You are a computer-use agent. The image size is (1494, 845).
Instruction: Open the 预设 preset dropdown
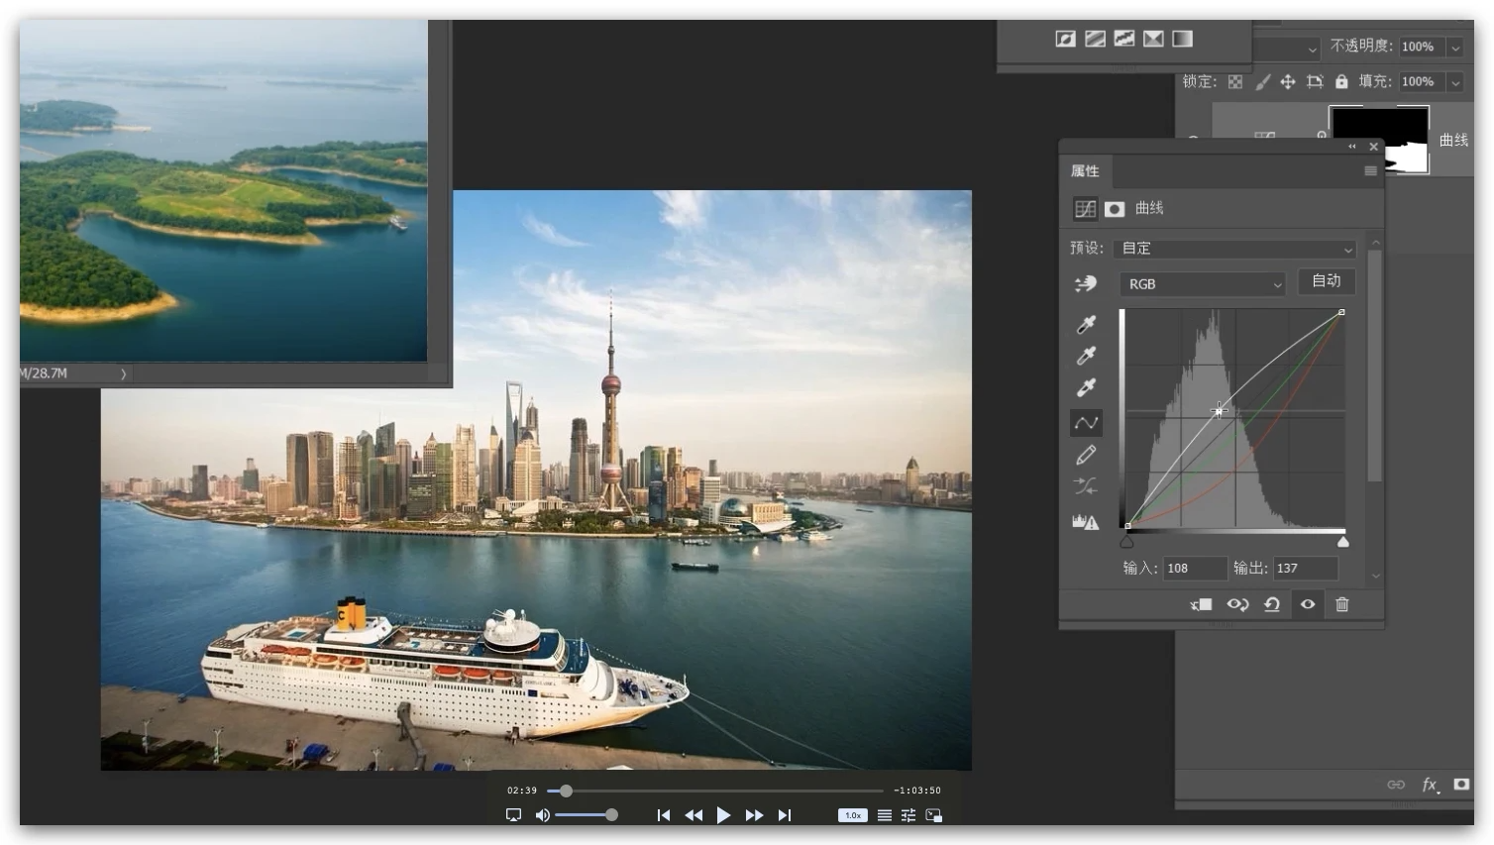(x=1234, y=249)
